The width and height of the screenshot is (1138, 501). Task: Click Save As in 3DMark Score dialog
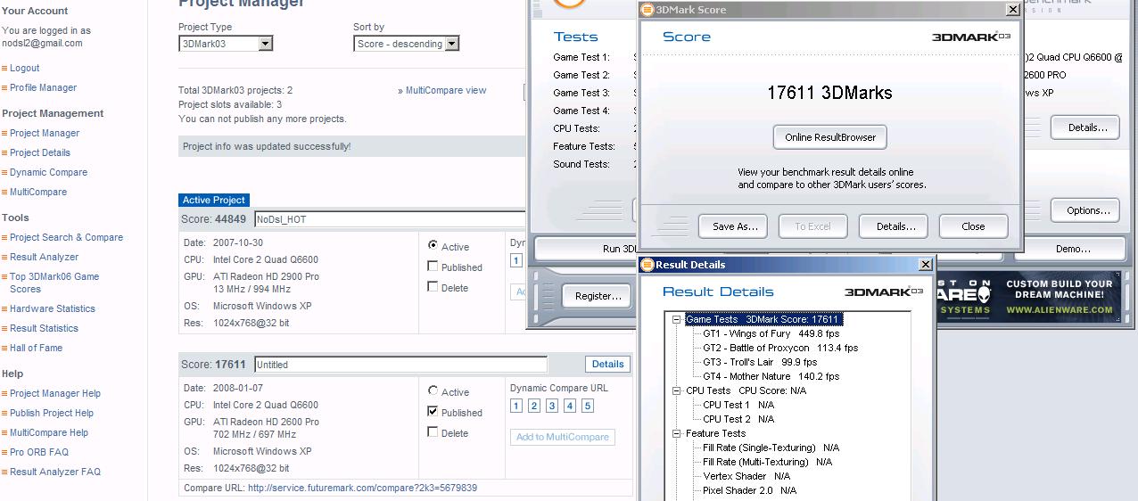(735, 226)
